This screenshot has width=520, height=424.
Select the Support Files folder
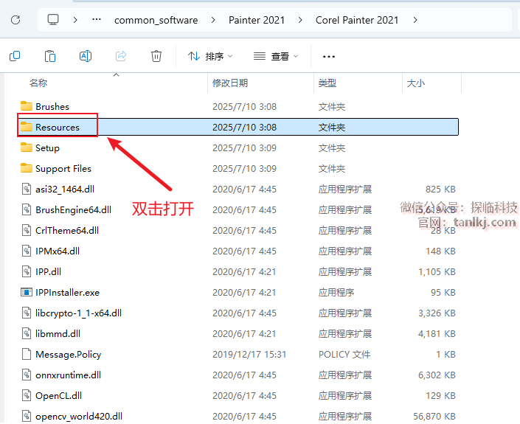[x=63, y=169]
